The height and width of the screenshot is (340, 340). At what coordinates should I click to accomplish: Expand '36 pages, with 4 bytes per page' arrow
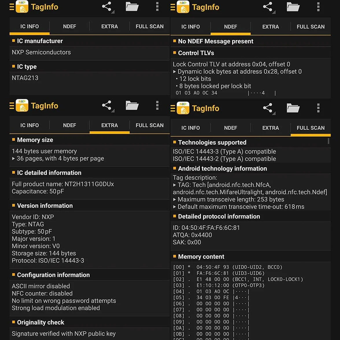(x=13, y=158)
